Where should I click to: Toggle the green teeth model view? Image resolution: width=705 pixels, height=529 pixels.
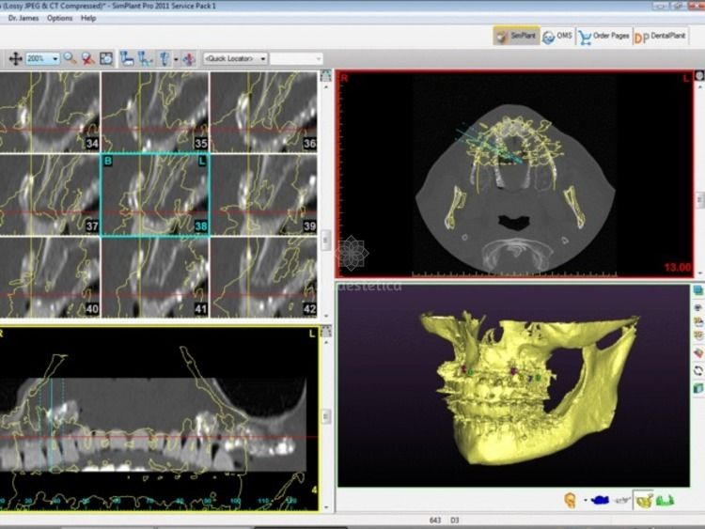(x=666, y=500)
